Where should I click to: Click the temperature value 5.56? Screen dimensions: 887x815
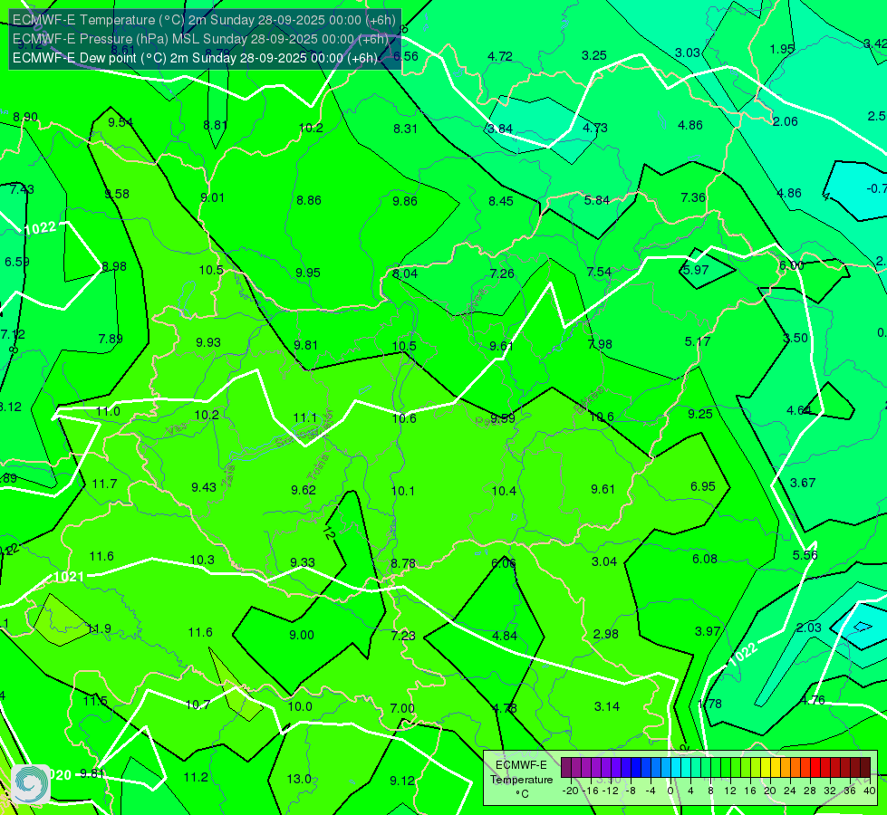tap(805, 555)
